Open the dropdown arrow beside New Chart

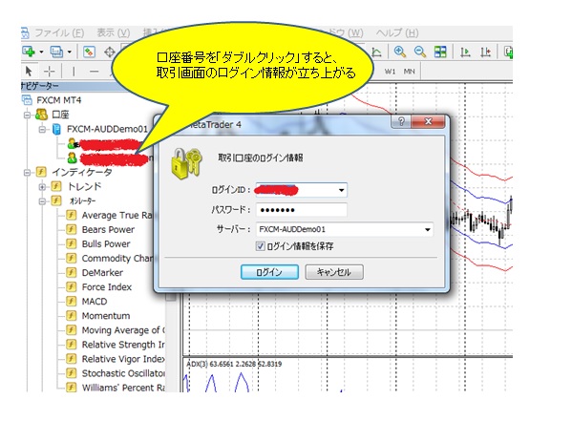(x=41, y=53)
